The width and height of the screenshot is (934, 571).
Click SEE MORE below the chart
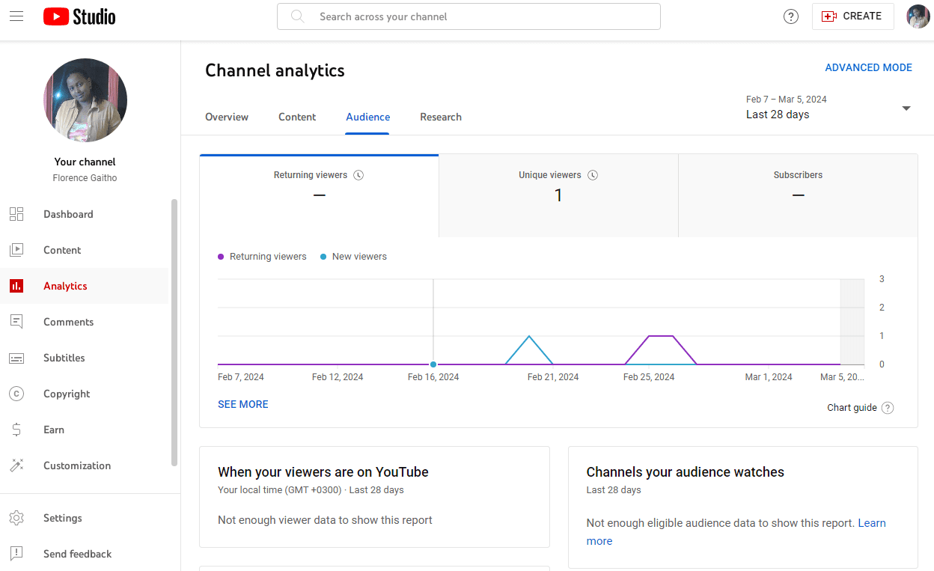[242, 404]
